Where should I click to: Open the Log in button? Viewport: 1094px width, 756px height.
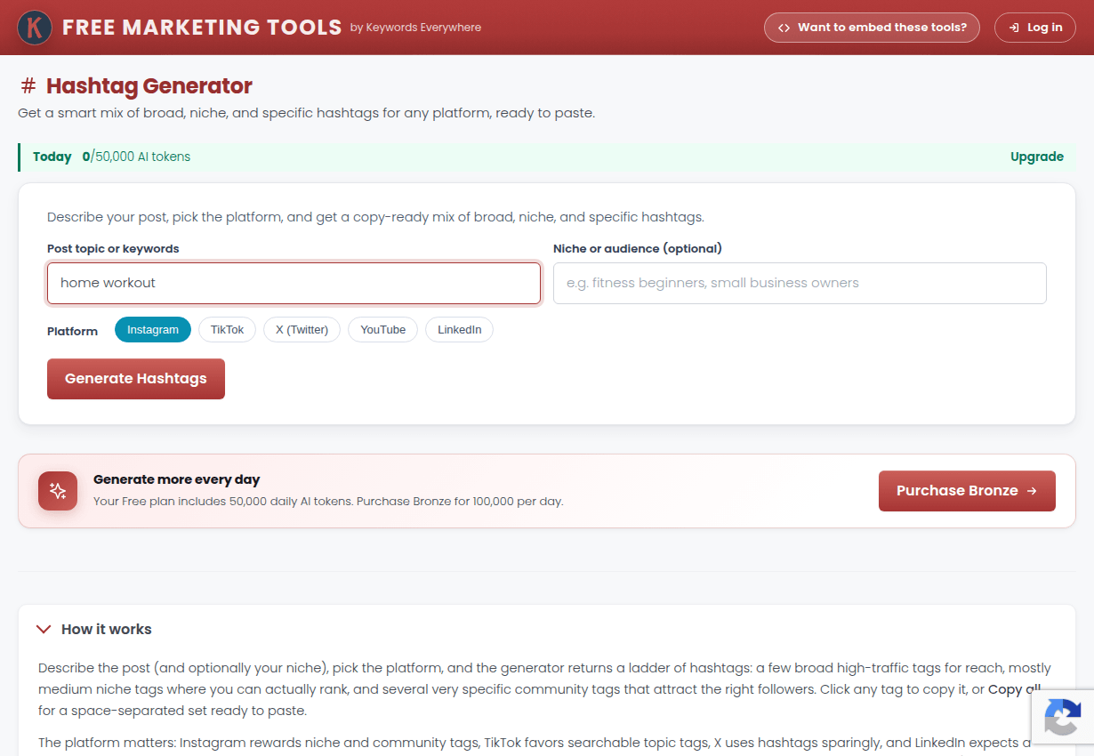coord(1035,28)
